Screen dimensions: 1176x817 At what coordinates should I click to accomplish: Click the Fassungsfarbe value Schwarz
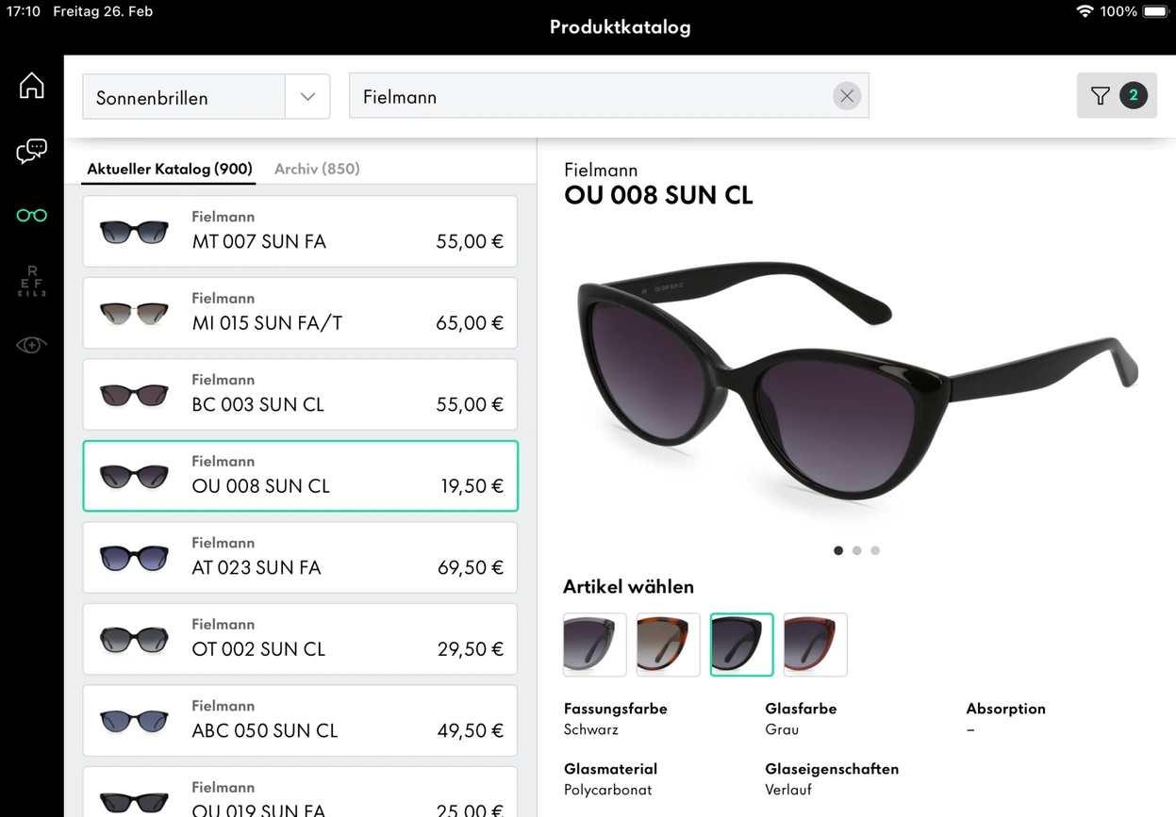[591, 729]
